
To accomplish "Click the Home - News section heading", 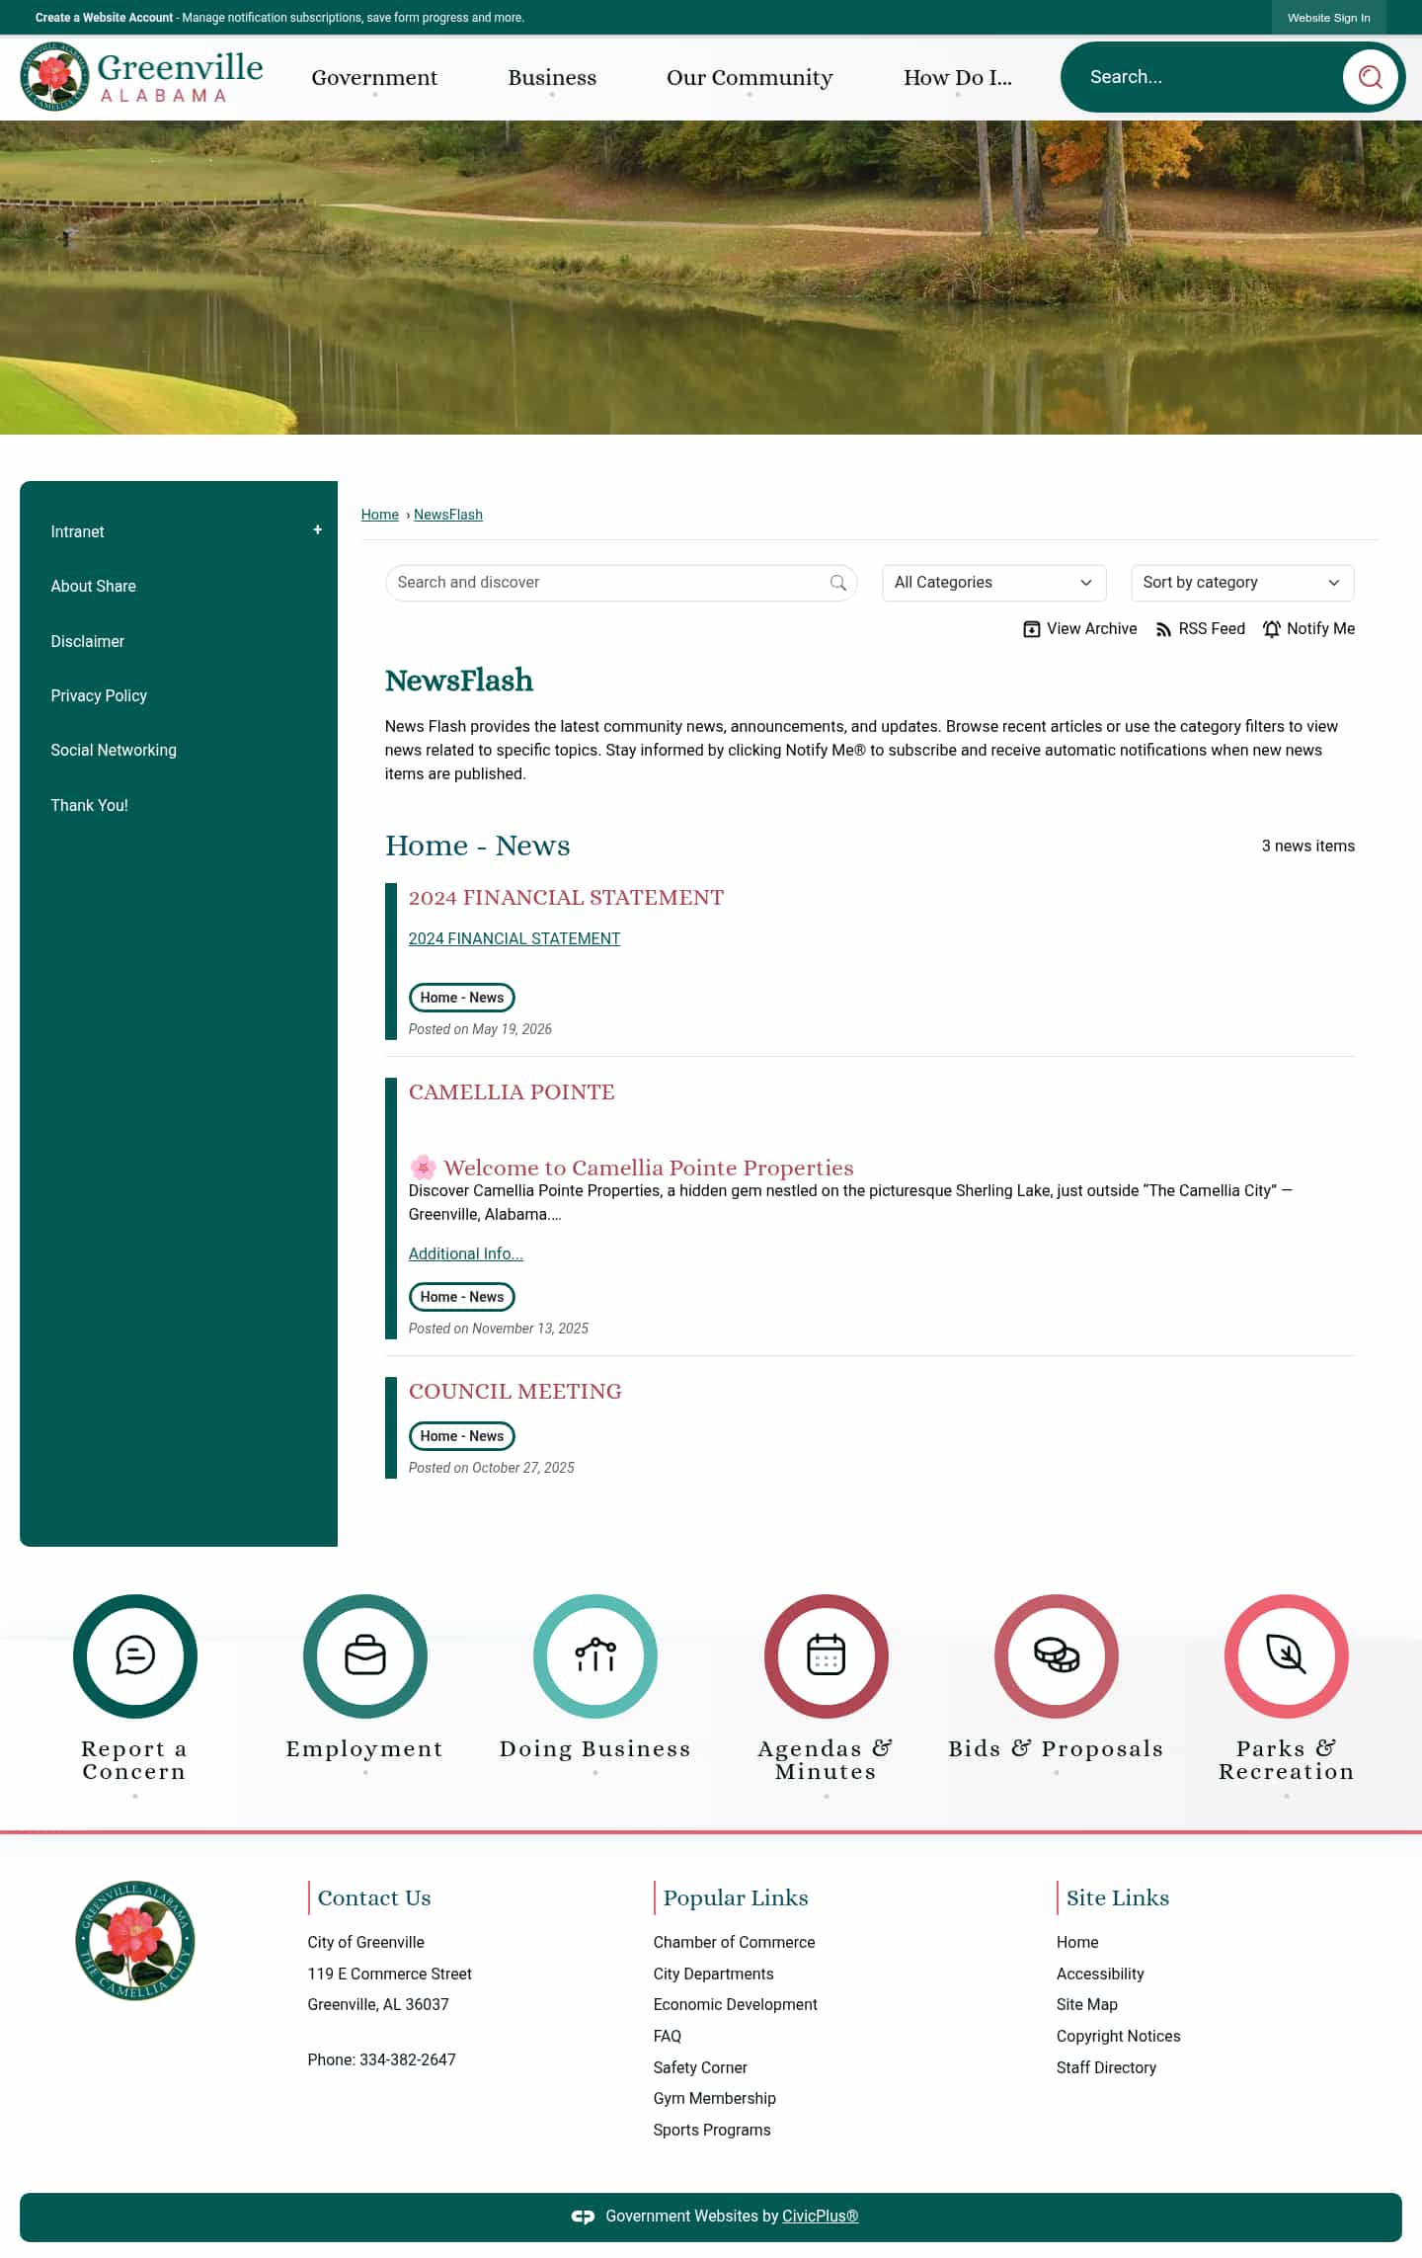I will (x=478, y=846).
